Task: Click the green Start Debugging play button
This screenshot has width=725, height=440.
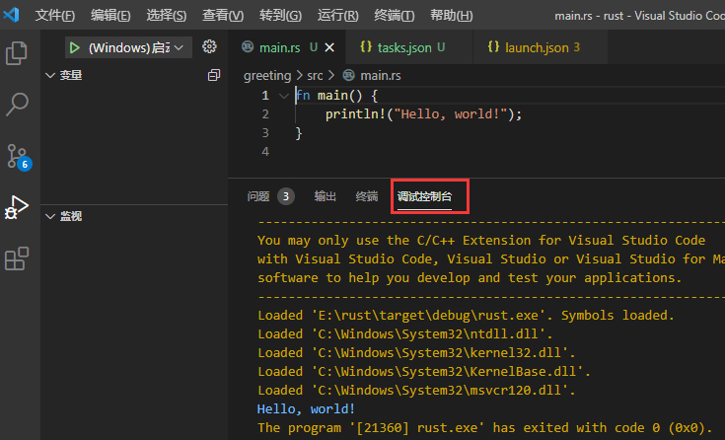Action: [x=74, y=47]
